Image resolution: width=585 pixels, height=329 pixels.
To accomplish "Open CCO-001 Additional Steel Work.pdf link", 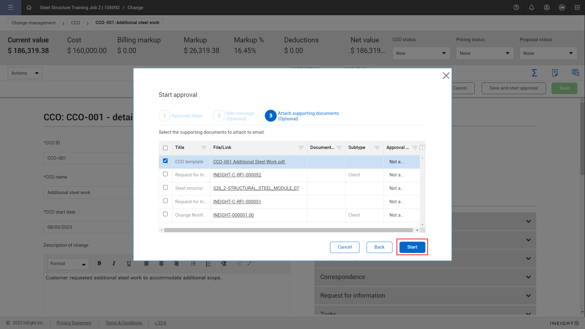I will 249,162.
